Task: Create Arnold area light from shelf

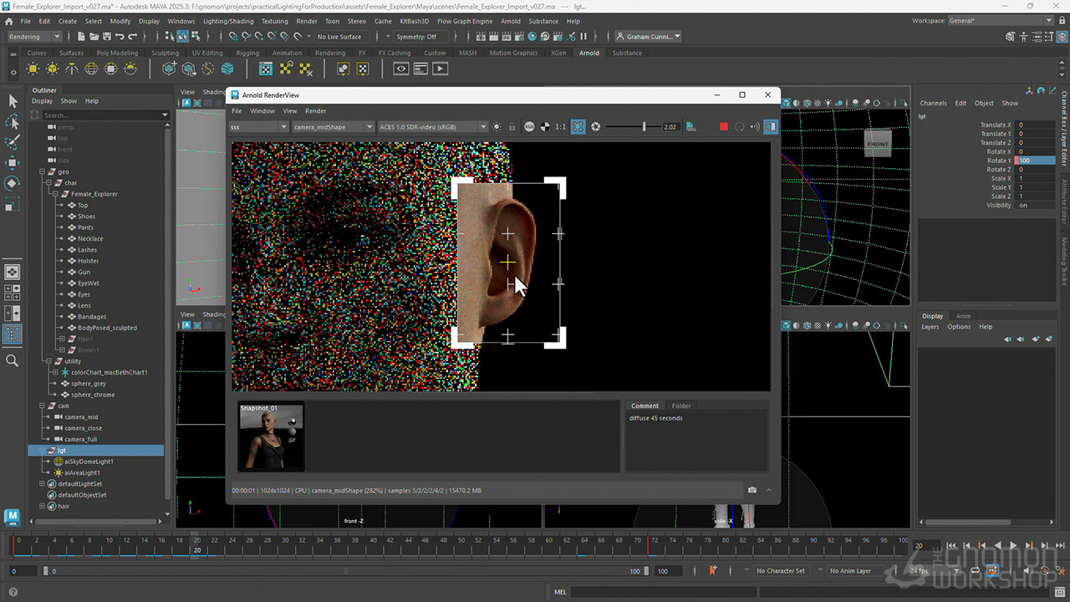Action: tap(33, 69)
